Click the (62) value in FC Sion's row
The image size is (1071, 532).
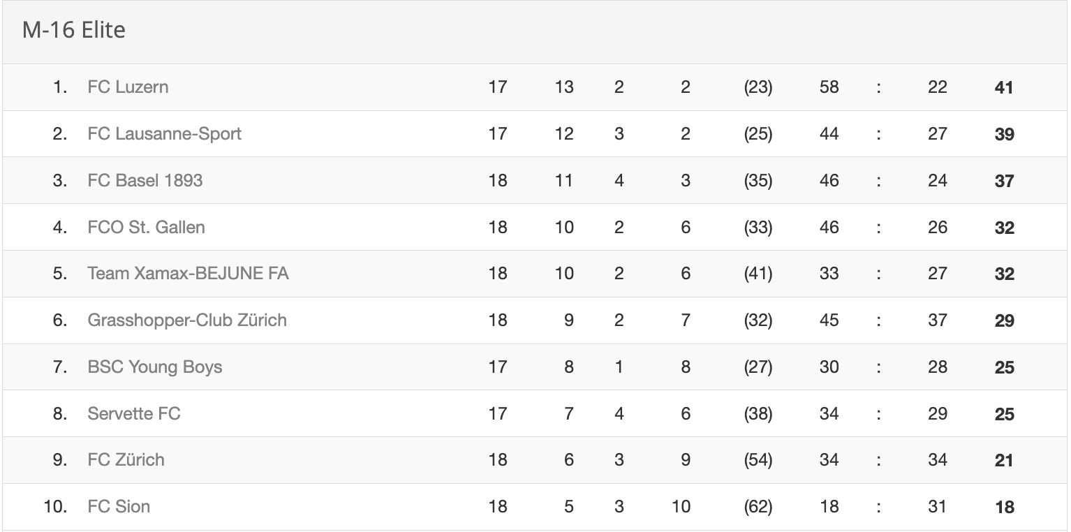pos(758,507)
